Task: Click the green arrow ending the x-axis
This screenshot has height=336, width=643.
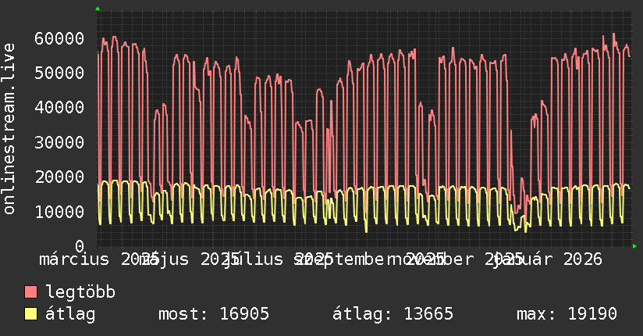Action: [634, 246]
